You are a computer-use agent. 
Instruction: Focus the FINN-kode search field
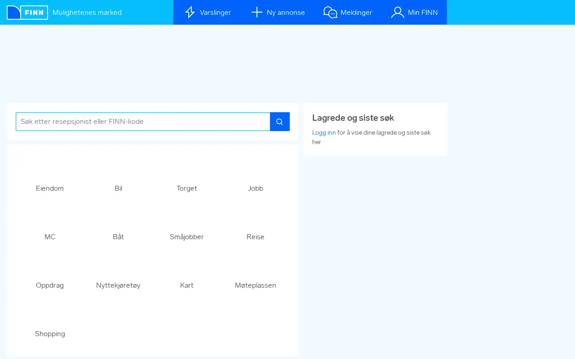[x=143, y=122]
